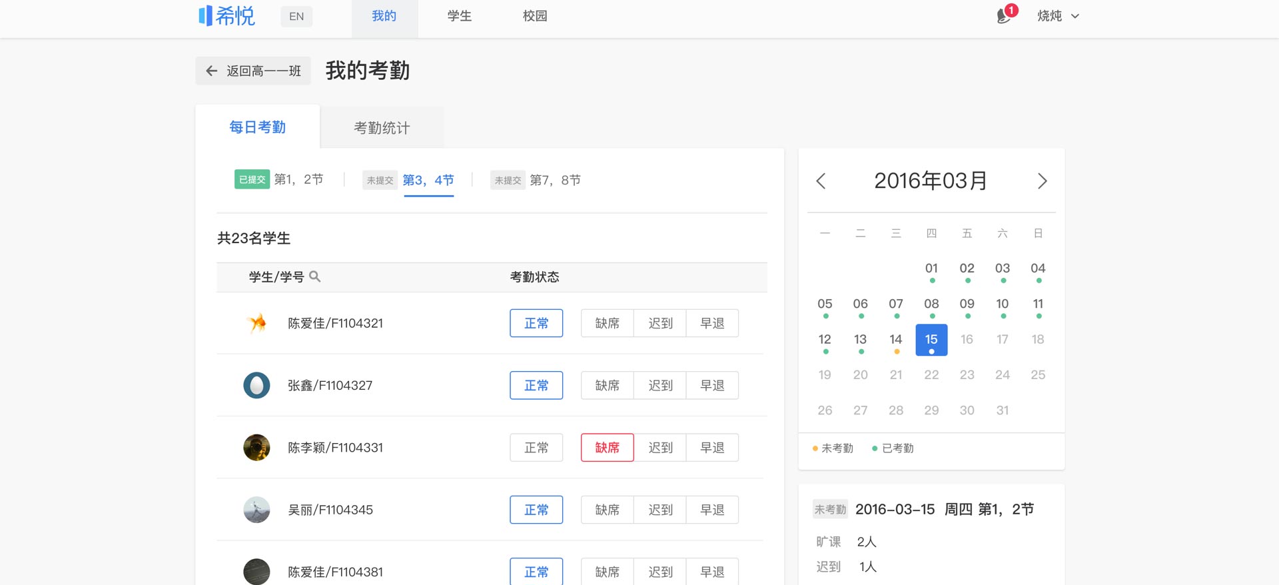Switch to the 考勤统计 tab

pyautogui.click(x=382, y=128)
